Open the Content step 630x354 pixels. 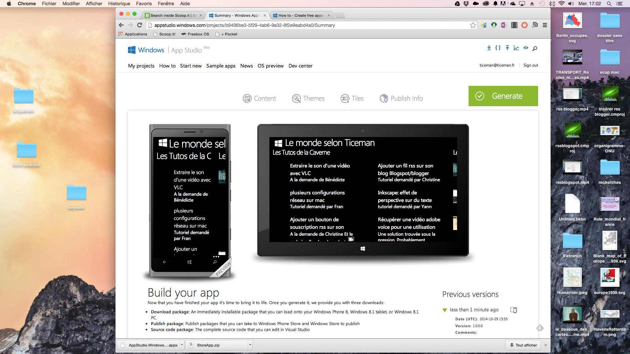point(259,98)
